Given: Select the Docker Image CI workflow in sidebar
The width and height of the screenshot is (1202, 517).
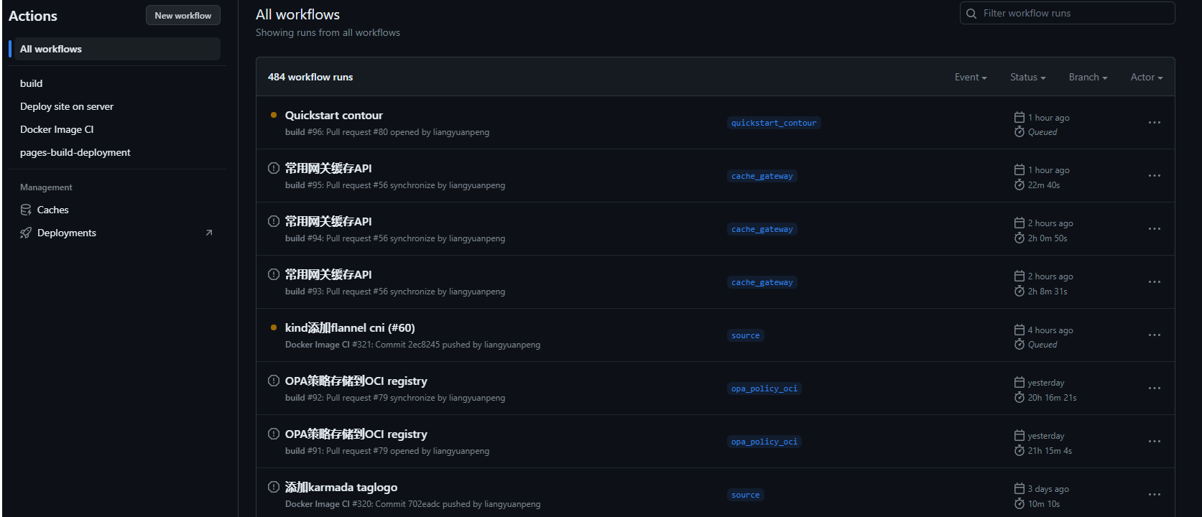Looking at the screenshot, I should point(57,129).
